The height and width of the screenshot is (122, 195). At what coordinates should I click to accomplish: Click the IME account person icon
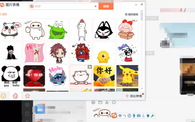tap(143, 116)
